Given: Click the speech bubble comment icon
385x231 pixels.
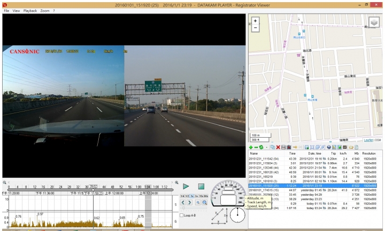Looking at the screenshot, I should [x=317, y=147].
